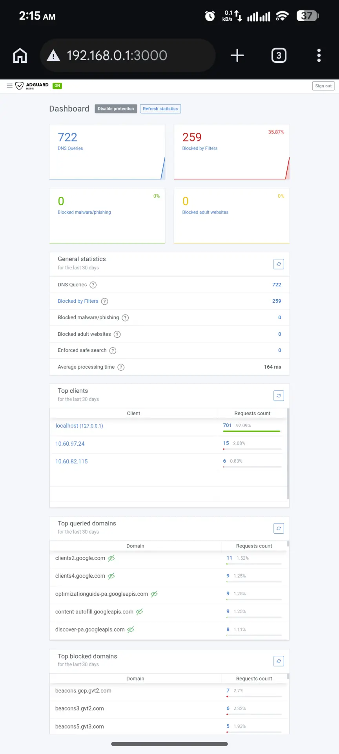The image size is (339, 754).
Task: Tap the address bar showing 192.168.0.1:3000
Action: 128,55
